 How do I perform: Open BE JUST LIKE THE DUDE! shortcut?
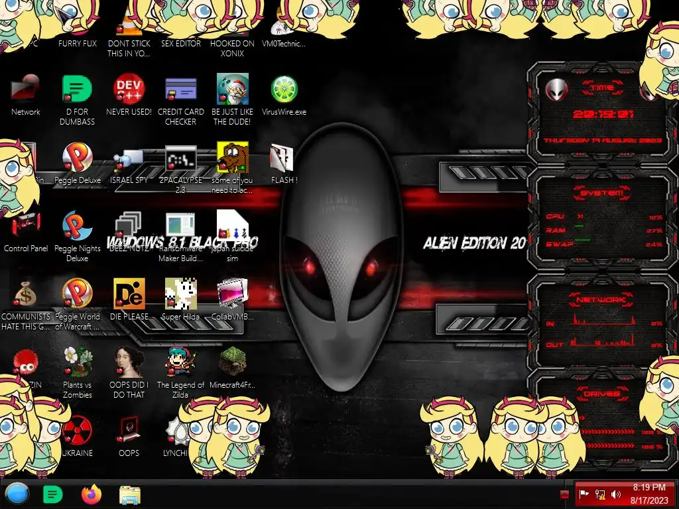[232, 101]
